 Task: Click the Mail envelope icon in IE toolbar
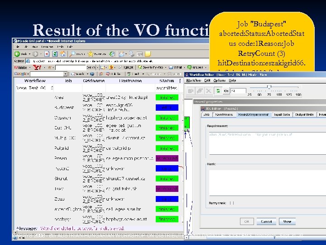[122, 54]
